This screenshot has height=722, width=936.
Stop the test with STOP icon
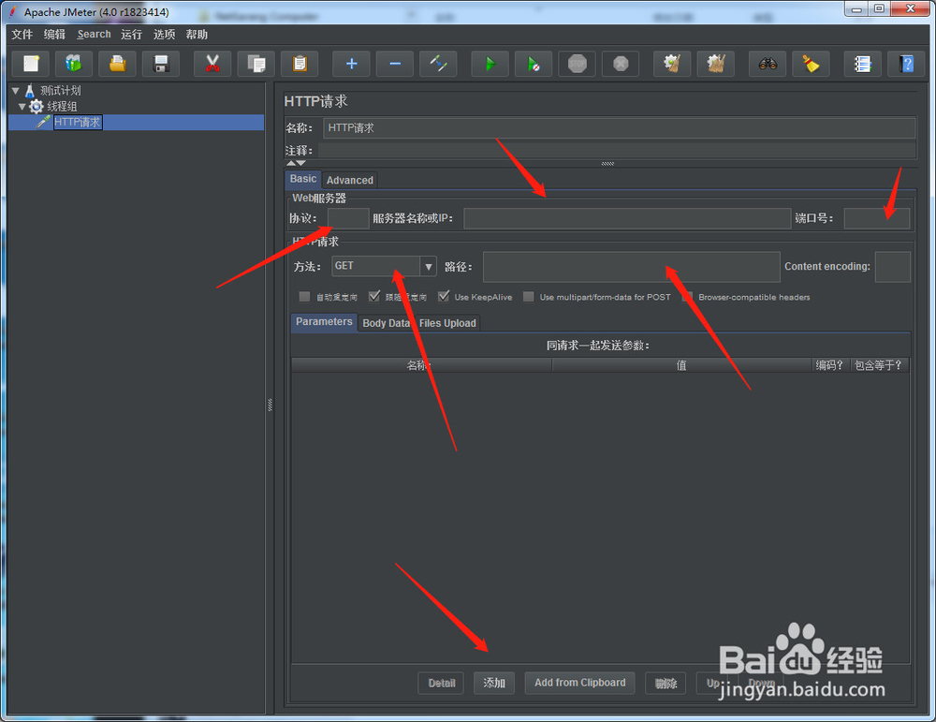click(x=578, y=64)
